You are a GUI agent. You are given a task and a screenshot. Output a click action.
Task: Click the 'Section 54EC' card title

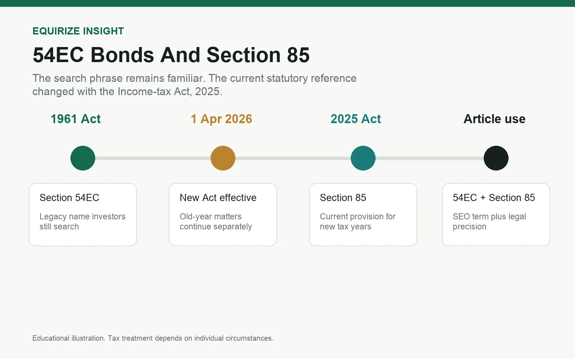[x=69, y=198]
